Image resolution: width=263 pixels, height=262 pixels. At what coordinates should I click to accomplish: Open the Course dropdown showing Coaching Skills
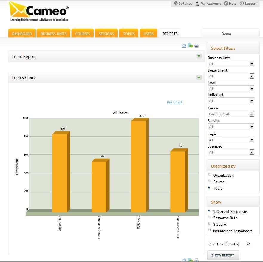[x=252, y=114]
